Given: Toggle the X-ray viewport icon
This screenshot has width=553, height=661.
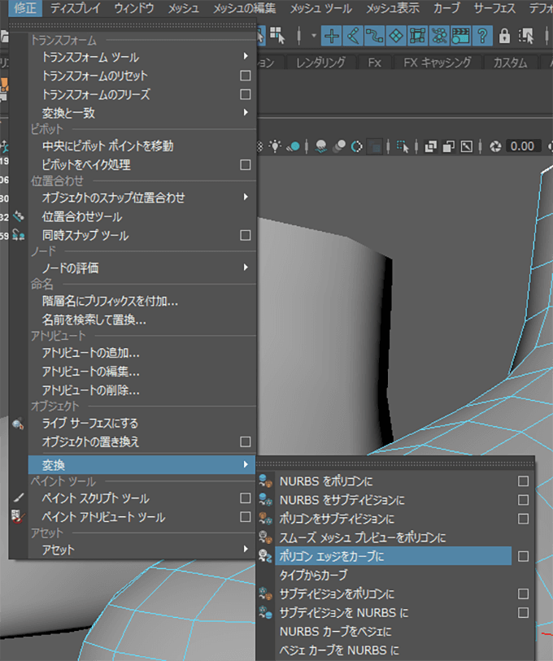Looking at the screenshot, I should 431,146.
